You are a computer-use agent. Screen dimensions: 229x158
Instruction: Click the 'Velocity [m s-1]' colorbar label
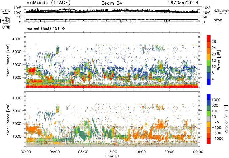coord(226,119)
